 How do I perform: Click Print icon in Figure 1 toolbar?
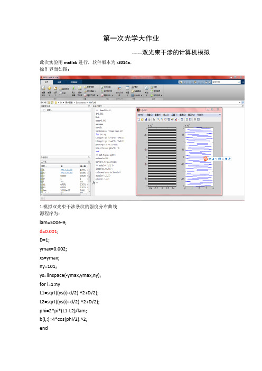tap(149, 119)
